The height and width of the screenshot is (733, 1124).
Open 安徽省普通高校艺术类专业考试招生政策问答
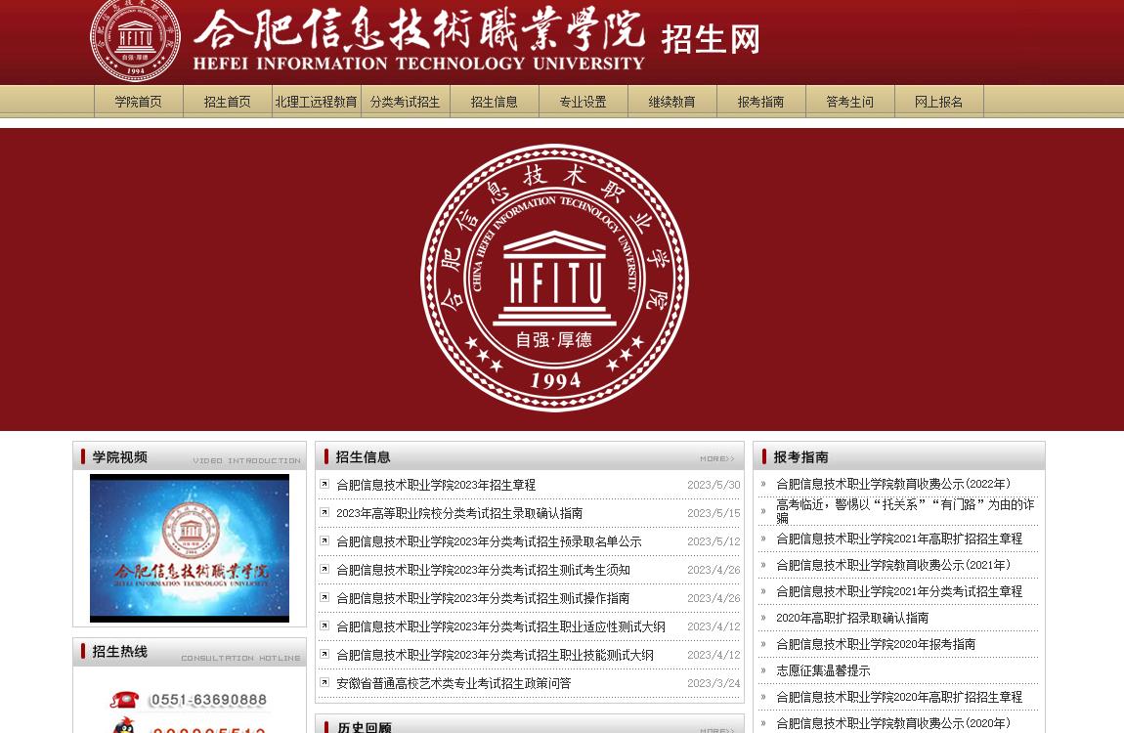(454, 683)
